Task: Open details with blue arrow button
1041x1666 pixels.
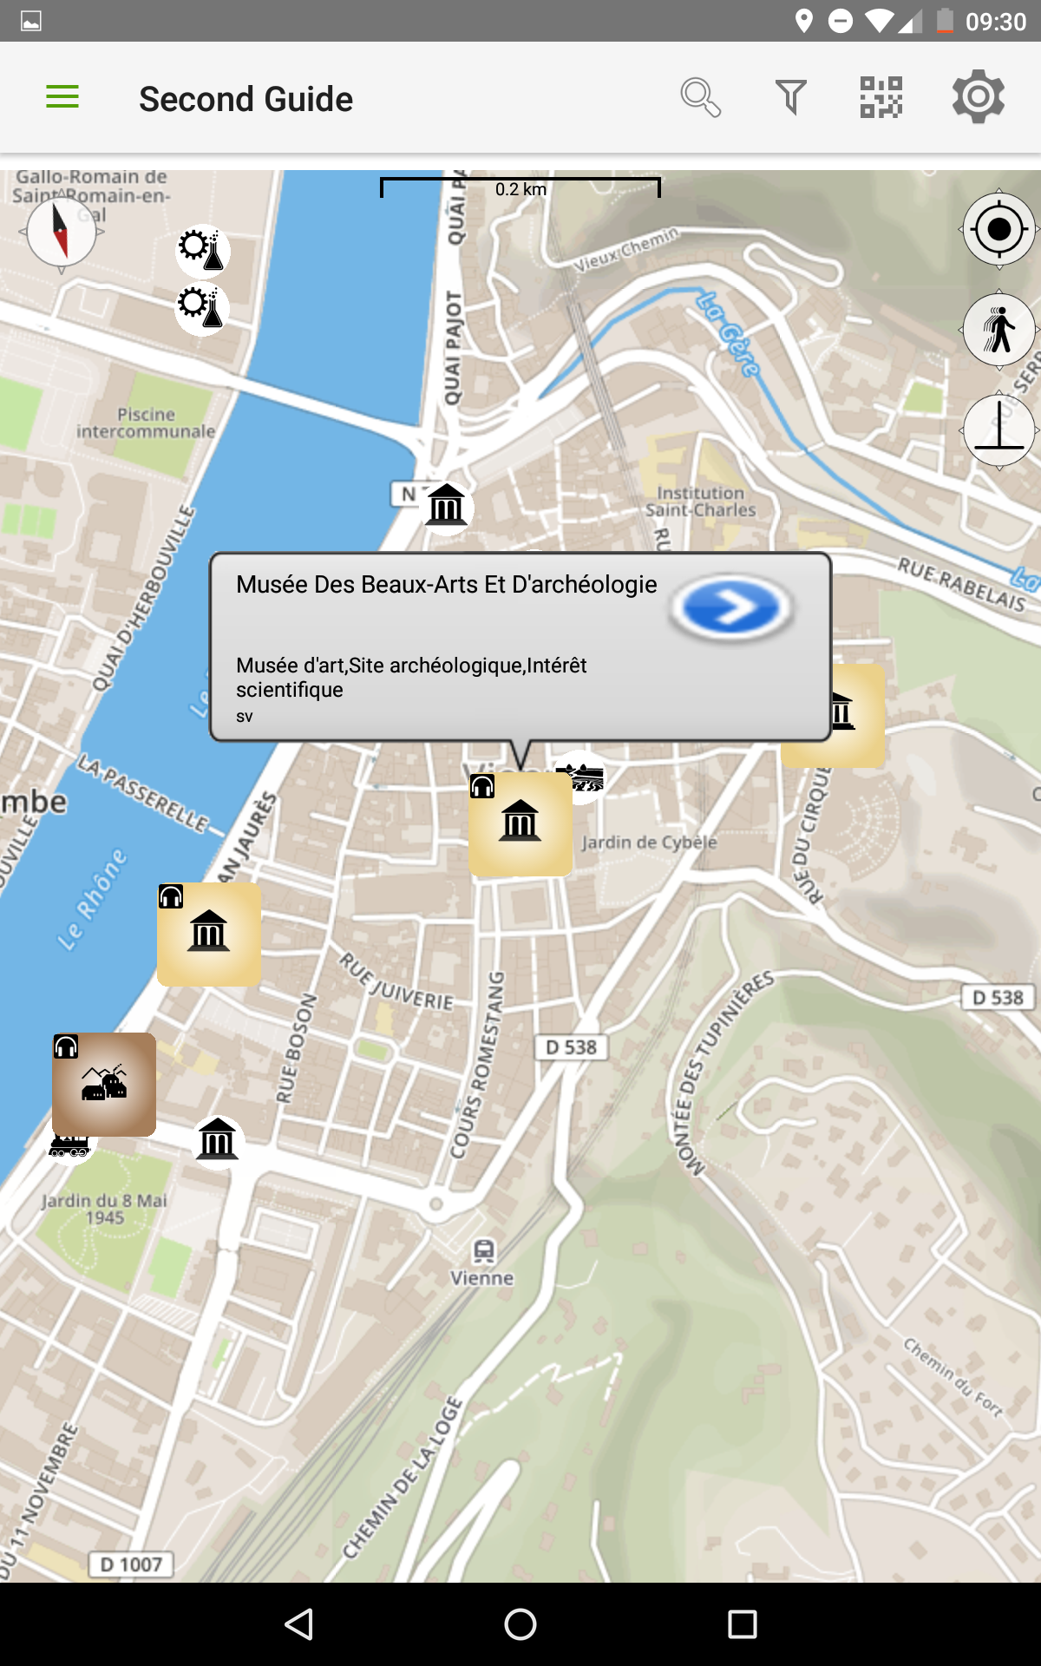Action: (731, 609)
